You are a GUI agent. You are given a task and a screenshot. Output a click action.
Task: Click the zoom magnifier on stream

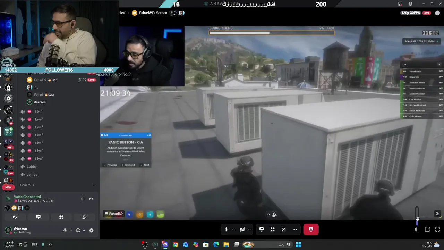(x=437, y=214)
